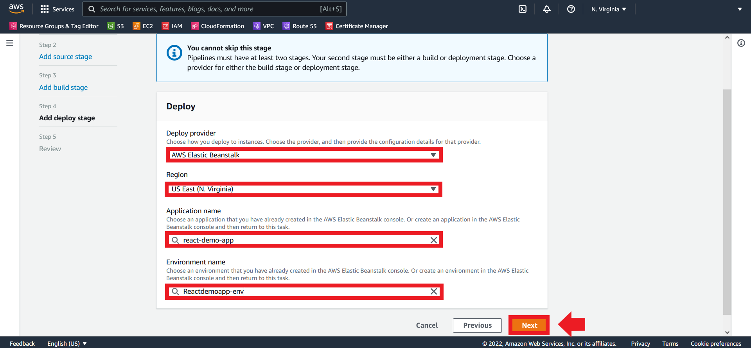Click the Environment name input field
Screen dimensions: 751x348
tap(304, 291)
